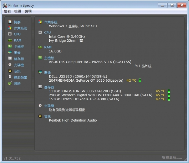The image size is (189, 163).
Task: Click version text v1.31.732
Action: [12, 158]
